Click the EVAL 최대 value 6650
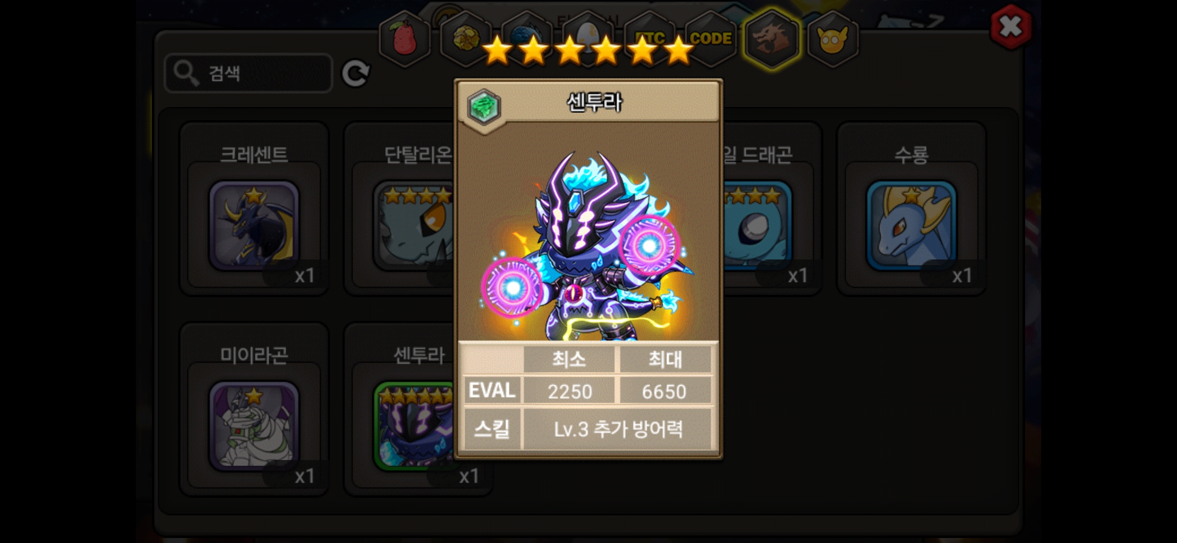Screen dimensions: 1177x543 [x=664, y=391]
